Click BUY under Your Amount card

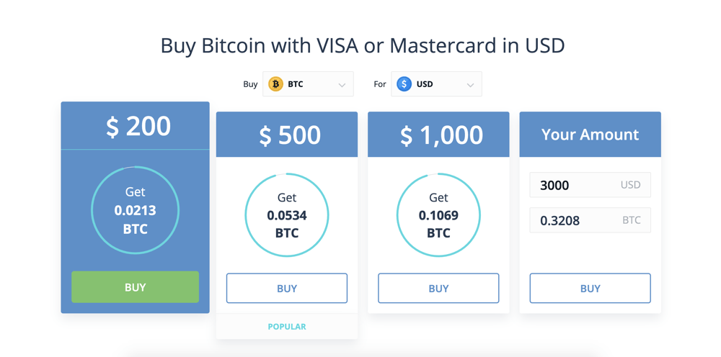point(590,288)
